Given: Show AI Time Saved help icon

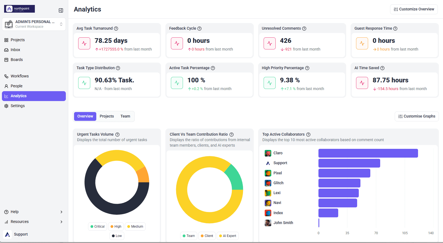Looking at the screenshot, I should coord(382,68).
